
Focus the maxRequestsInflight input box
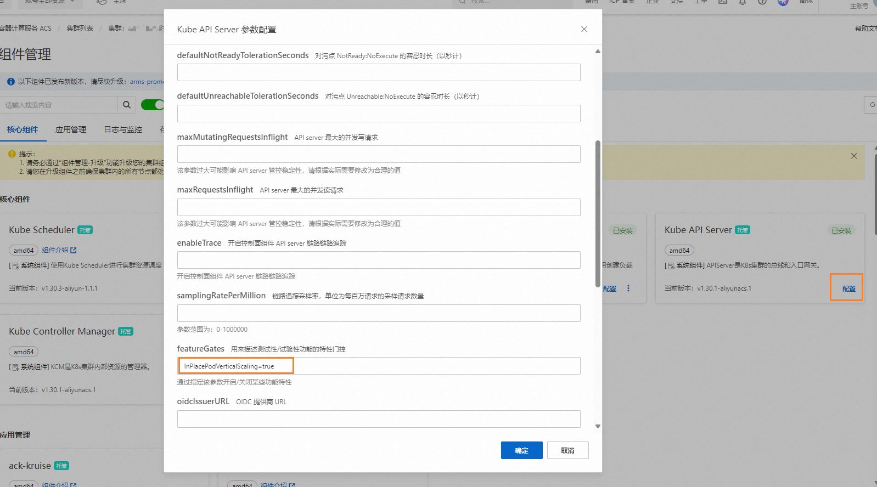[379, 207]
